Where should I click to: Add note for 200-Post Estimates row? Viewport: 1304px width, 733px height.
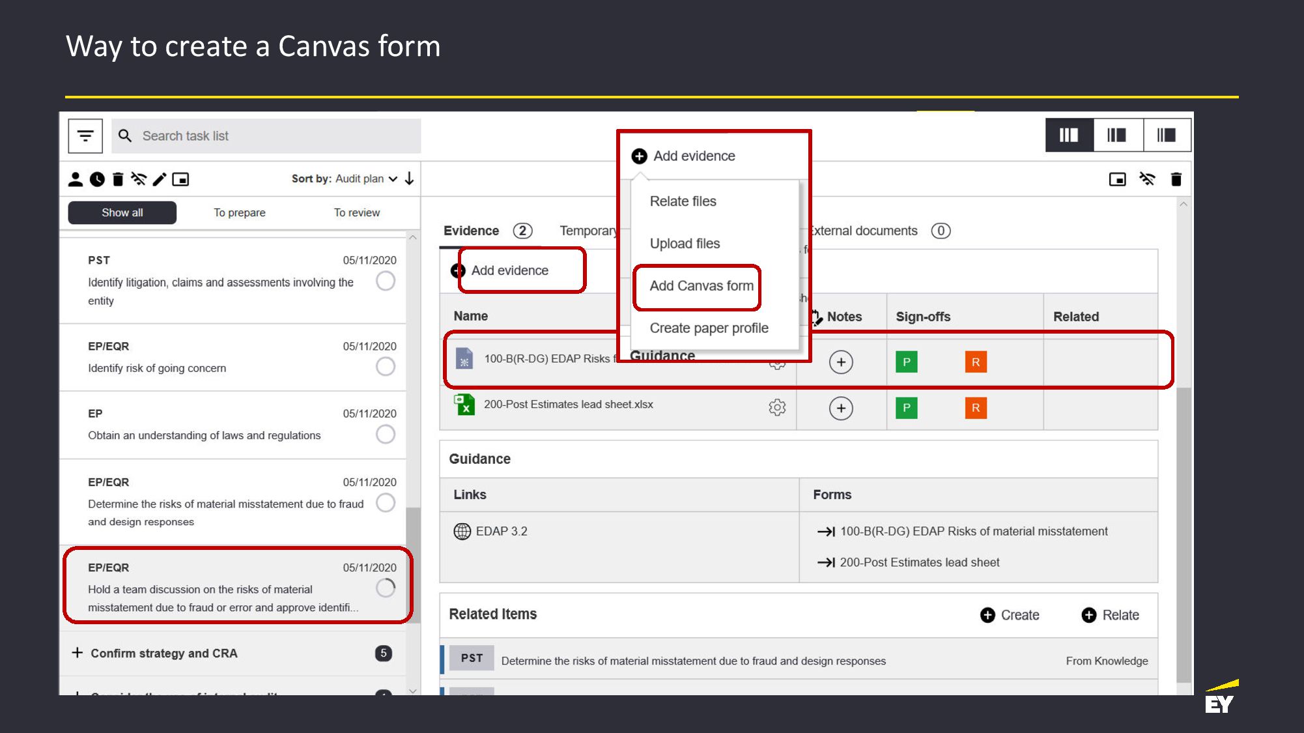[x=841, y=409]
